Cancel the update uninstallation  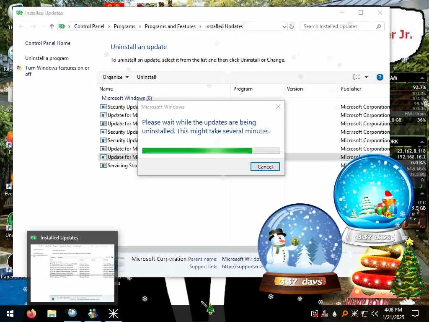pyautogui.click(x=265, y=167)
